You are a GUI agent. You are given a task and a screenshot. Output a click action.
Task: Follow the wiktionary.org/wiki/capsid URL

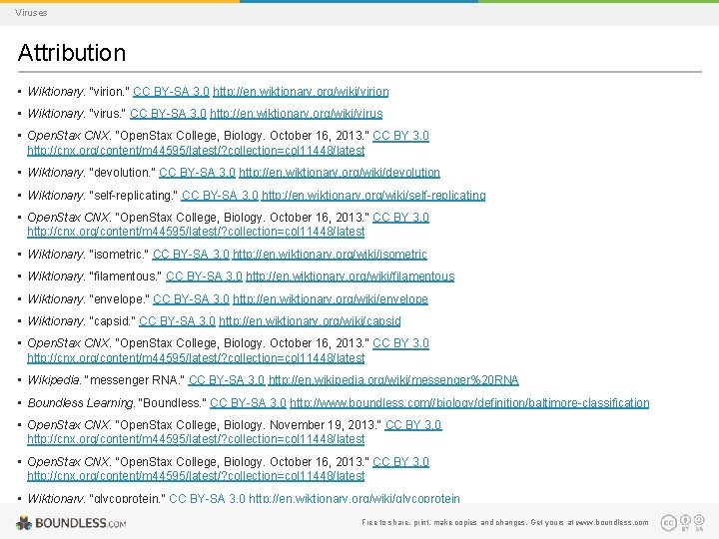310,321
